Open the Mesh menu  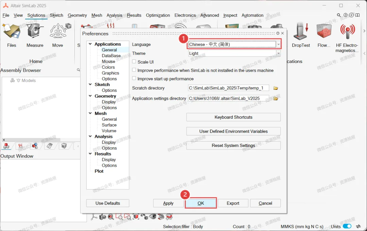97,15
